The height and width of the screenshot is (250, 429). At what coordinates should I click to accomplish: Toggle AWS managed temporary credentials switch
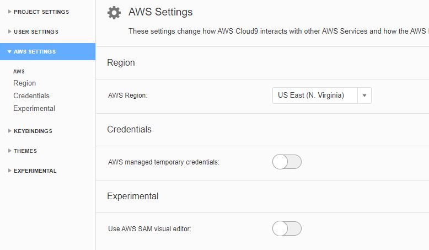pyautogui.click(x=287, y=162)
